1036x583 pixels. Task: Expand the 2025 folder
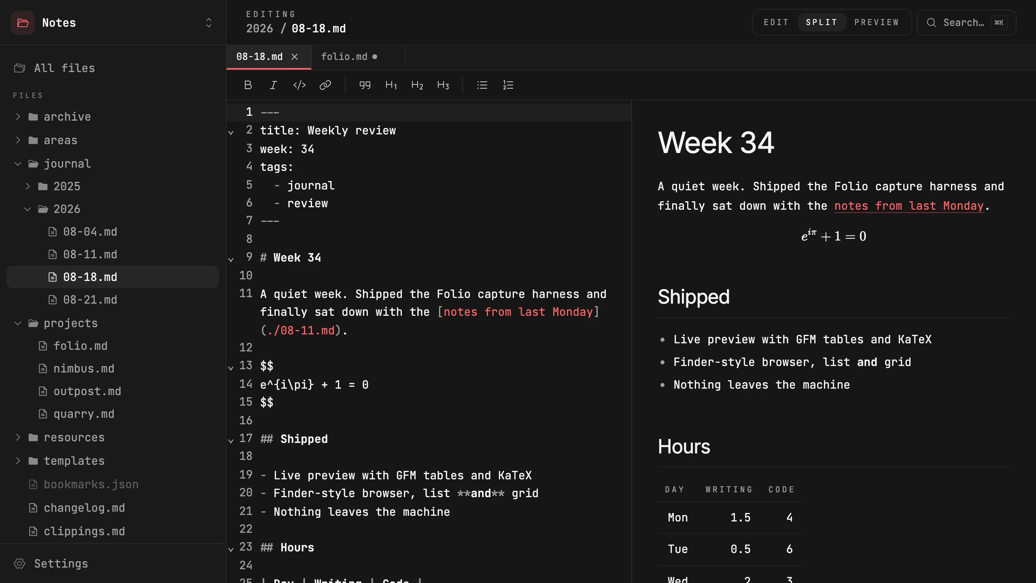point(28,186)
